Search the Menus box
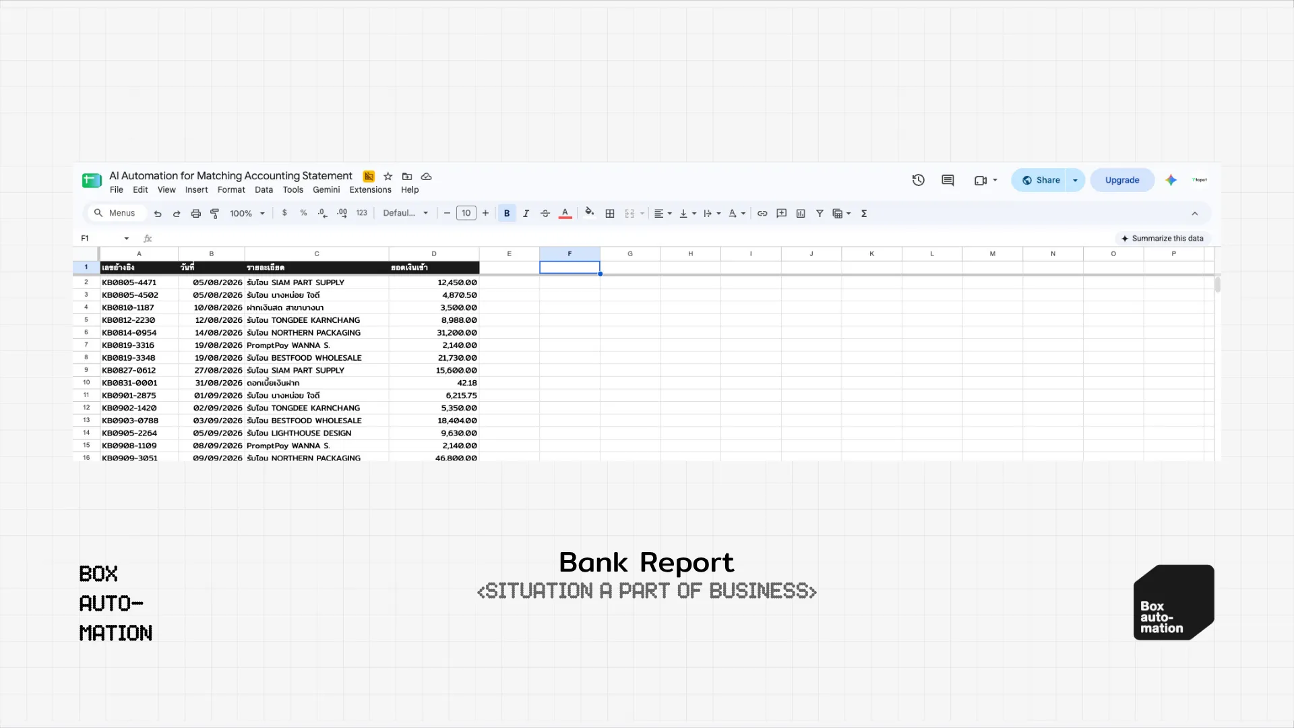This screenshot has width=1294, height=728. pos(116,213)
